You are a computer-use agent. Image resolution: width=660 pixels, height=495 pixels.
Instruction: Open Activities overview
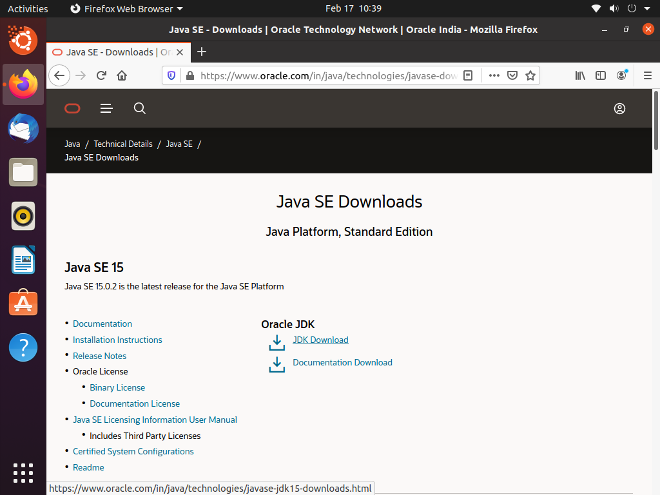point(28,8)
